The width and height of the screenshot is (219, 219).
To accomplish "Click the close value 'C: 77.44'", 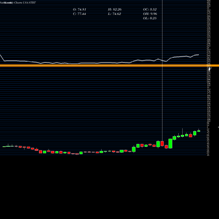I will click(x=79, y=14).
